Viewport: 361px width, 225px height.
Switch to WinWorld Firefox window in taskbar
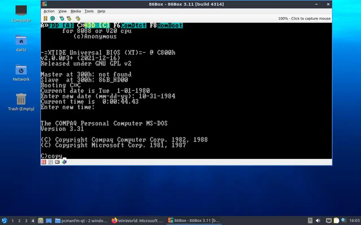click(x=137, y=221)
